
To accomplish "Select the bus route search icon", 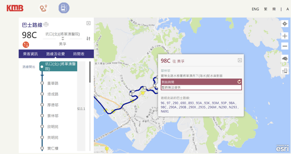I will [x=64, y=8].
